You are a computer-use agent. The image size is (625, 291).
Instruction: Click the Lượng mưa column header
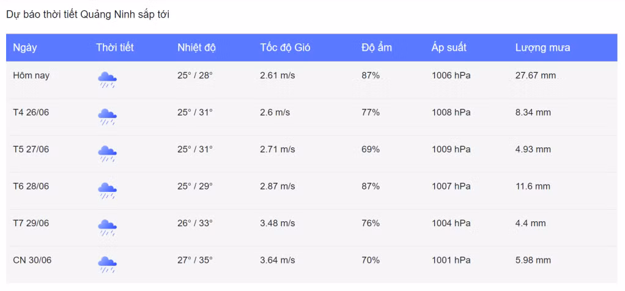click(542, 48)
